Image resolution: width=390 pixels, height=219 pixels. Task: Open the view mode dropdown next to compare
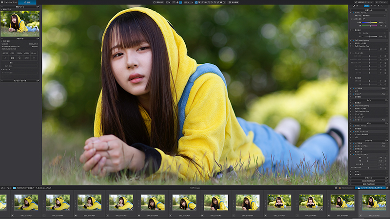click(x=169, y=2)
